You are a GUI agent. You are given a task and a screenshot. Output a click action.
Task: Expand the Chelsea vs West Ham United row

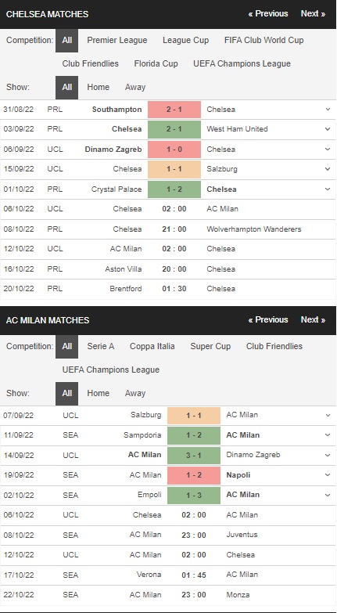(328, 129)
